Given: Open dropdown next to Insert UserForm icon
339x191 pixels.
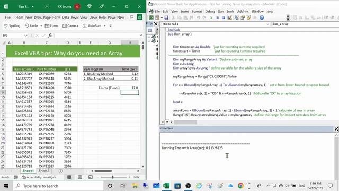Looking at the screenshot, I should pos(162,18).
